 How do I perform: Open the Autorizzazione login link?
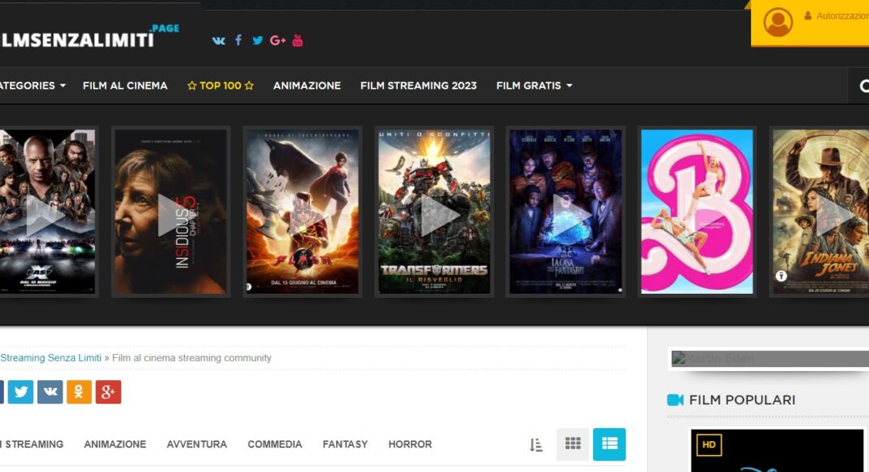836,16
